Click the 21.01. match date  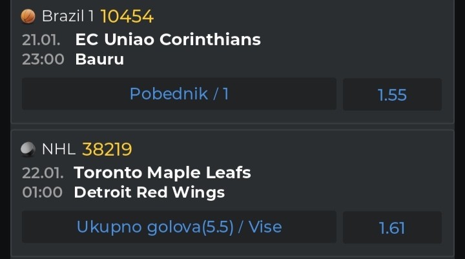[41, 39]
